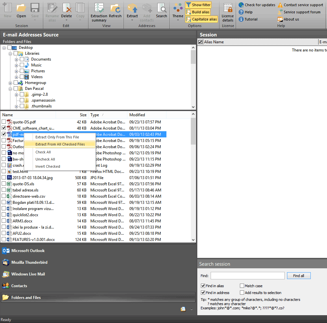
Task: Choose Check All in context menu
Action: pyautogui.click(x=59, y=152)
